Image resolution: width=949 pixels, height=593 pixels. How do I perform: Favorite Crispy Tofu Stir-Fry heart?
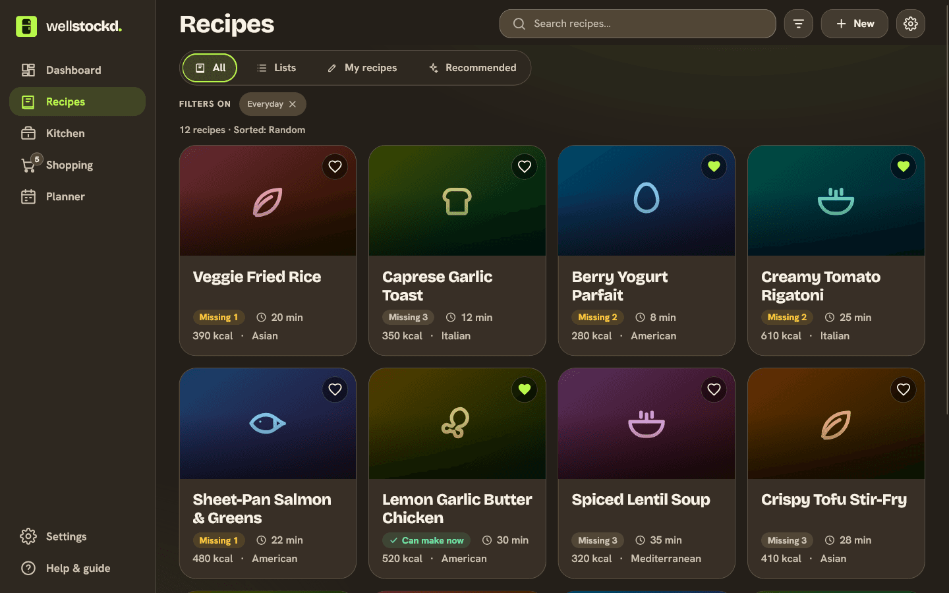tap(904, 389)
